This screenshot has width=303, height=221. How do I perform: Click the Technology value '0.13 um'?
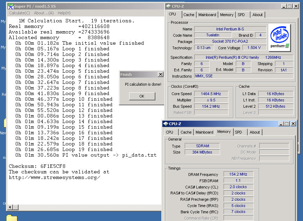click(204, 48)
